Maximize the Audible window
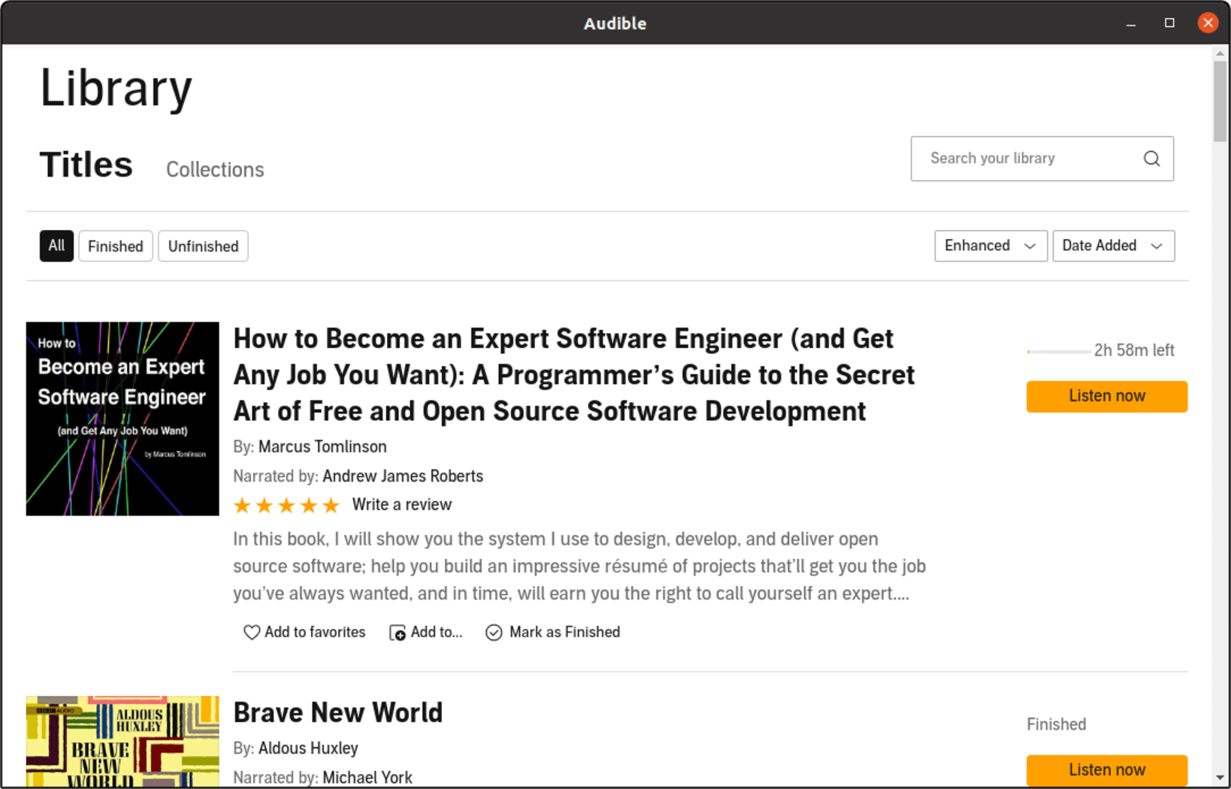 [1169, 23]
